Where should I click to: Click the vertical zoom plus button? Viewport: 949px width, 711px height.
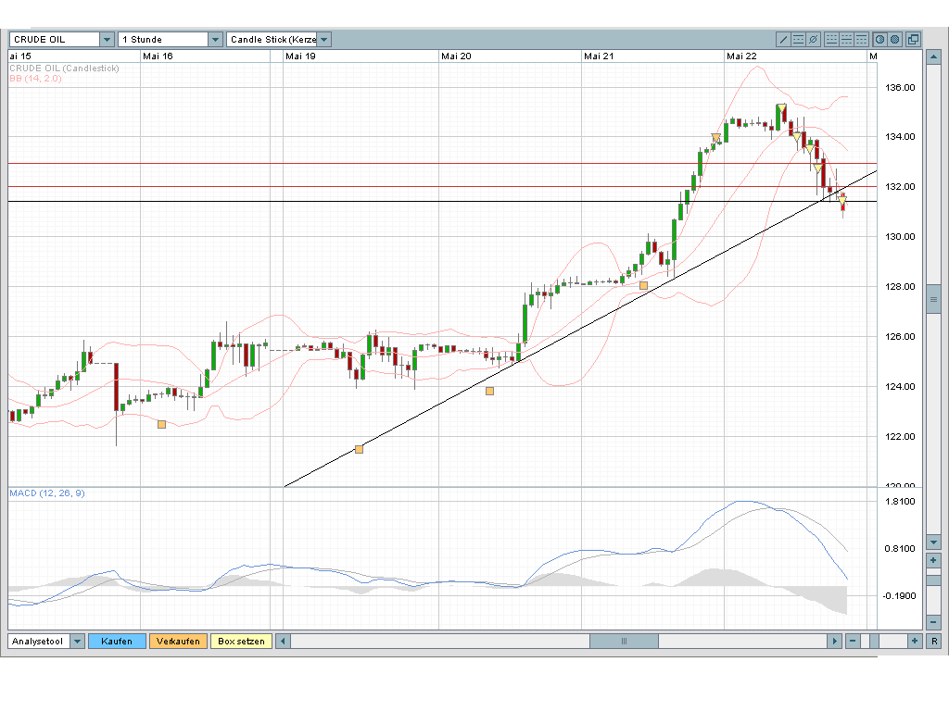933,560
